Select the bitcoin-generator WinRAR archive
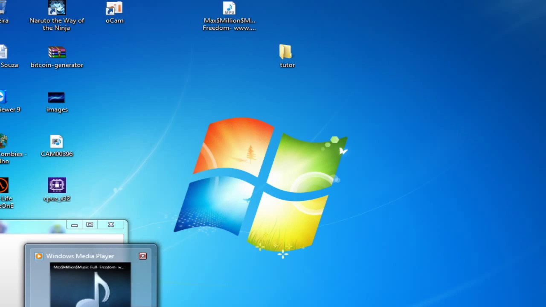The image size is (546, 307). (x=57, y=57)
